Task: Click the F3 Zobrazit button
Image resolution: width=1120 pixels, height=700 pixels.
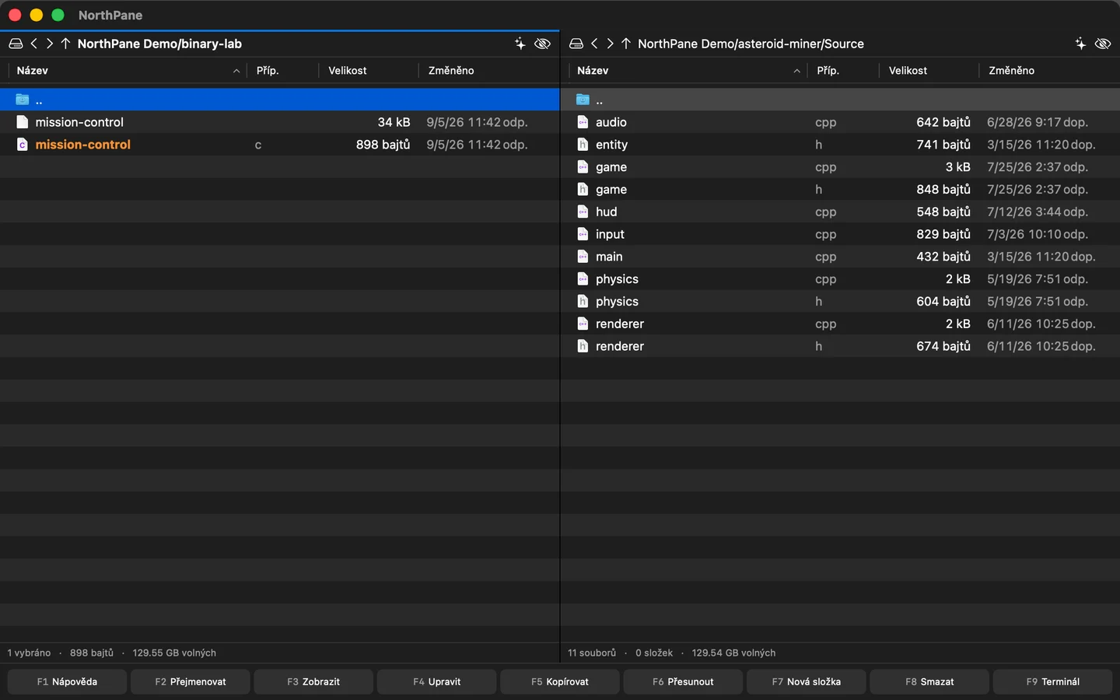Action: (x=313, y=682)
